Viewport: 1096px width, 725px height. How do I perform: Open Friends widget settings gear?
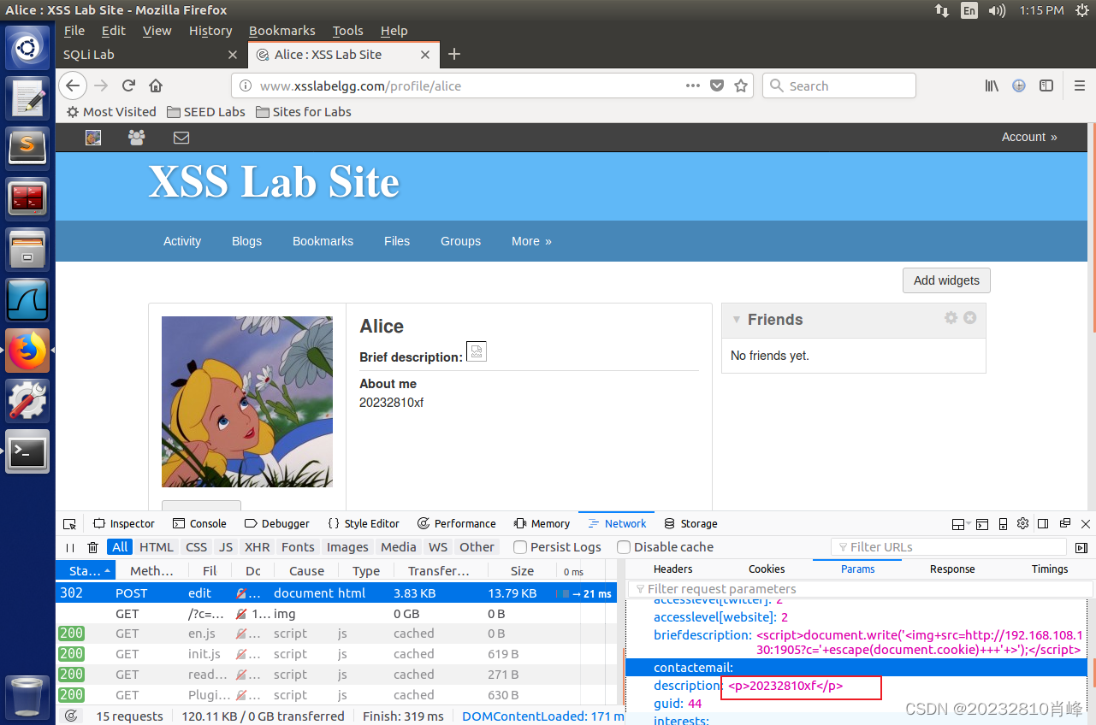click(951, 317)
